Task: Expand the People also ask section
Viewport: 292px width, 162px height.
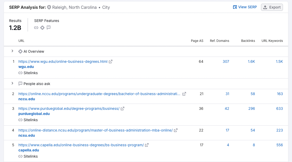Action: point(12,83)
